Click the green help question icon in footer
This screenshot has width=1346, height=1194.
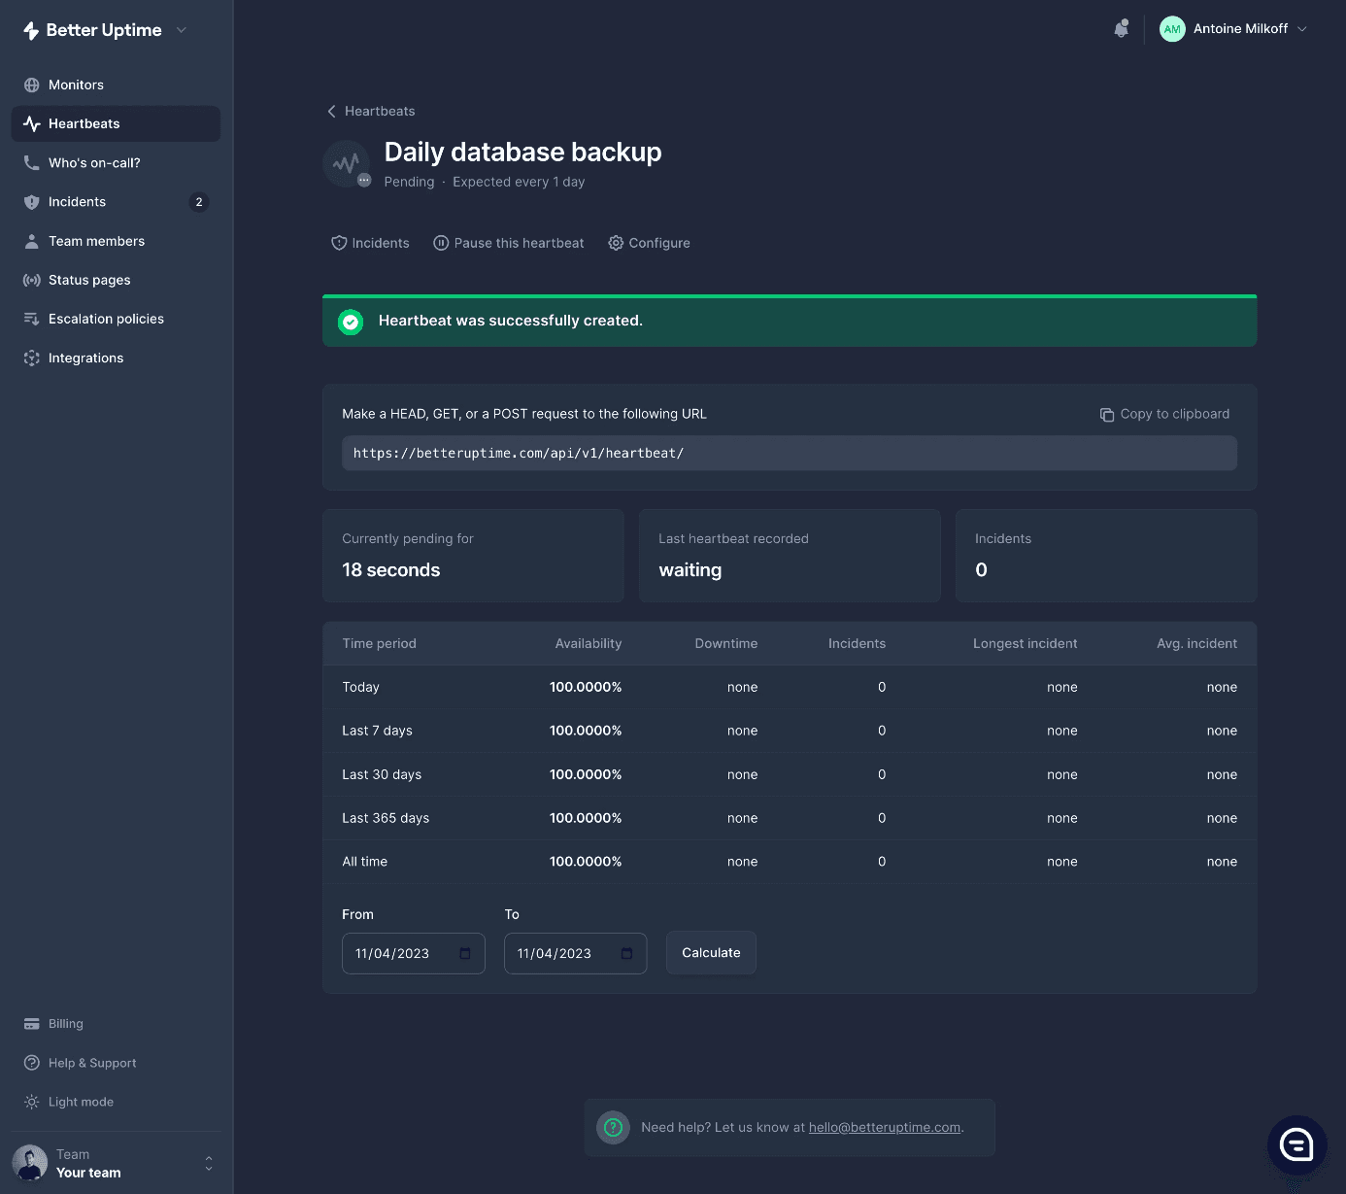click(613, 1128)
